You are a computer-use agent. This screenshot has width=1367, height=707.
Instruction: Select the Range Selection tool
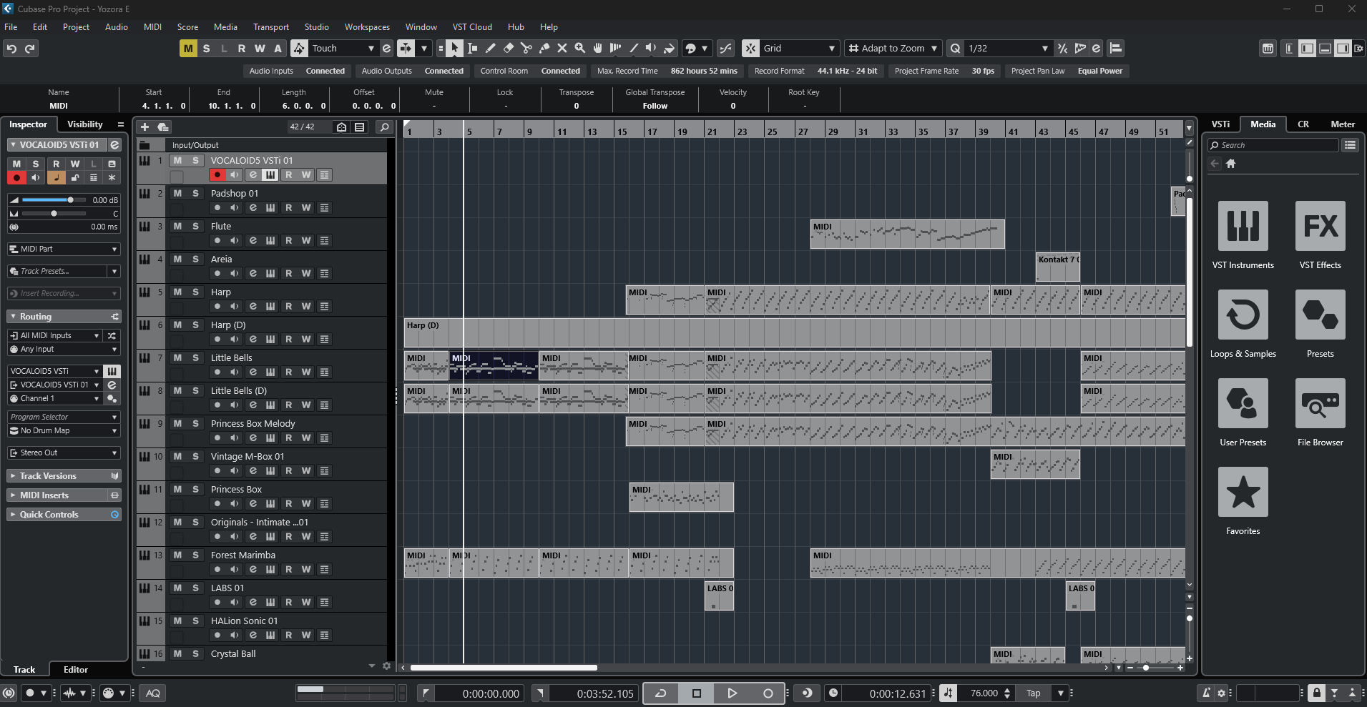pyautogui.click(x=473, y=49)
